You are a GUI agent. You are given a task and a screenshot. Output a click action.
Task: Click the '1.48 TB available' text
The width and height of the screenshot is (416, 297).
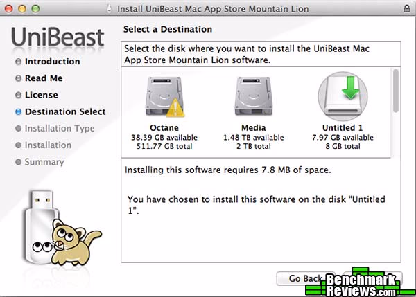[x=253, y=138]
